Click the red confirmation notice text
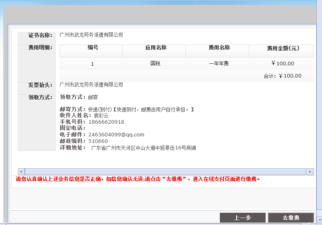This screenshot has height=225, width=322. pos(138,179)
